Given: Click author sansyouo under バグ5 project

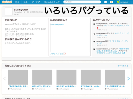Looking at the screenshot, I should point(42,89).
